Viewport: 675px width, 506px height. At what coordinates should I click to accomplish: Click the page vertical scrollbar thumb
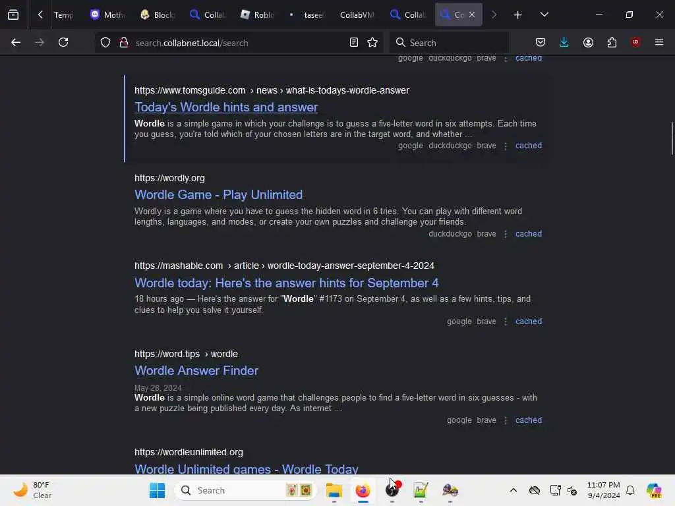(672, 138)
